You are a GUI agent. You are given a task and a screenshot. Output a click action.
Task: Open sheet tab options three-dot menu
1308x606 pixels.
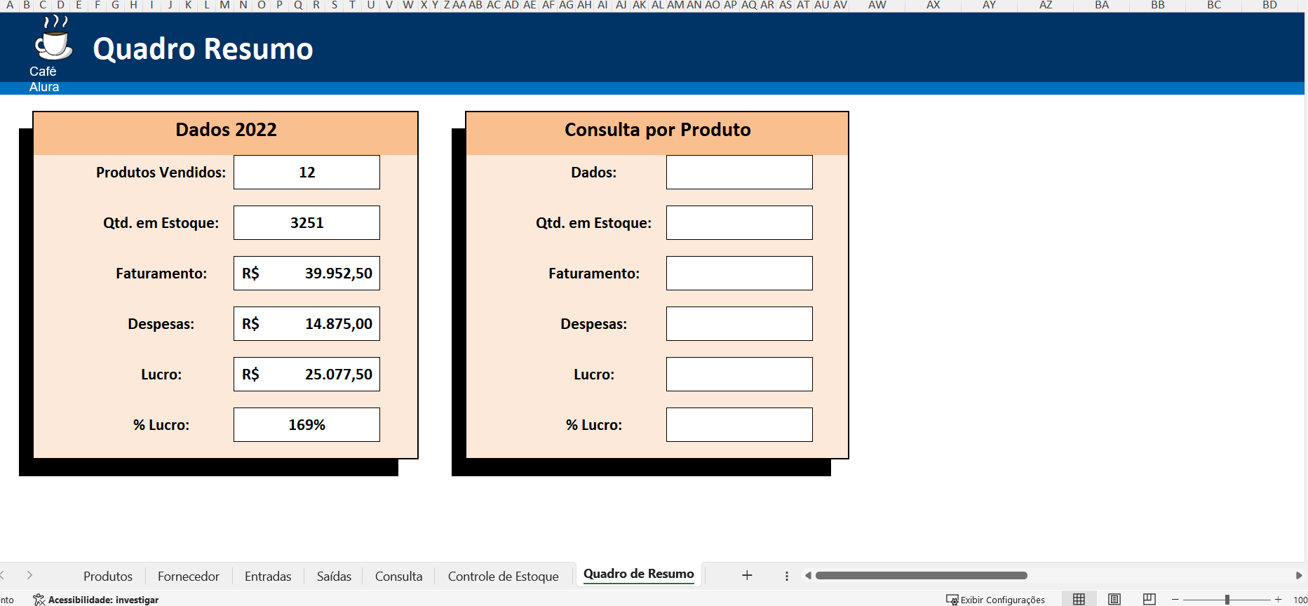point(786,576)
